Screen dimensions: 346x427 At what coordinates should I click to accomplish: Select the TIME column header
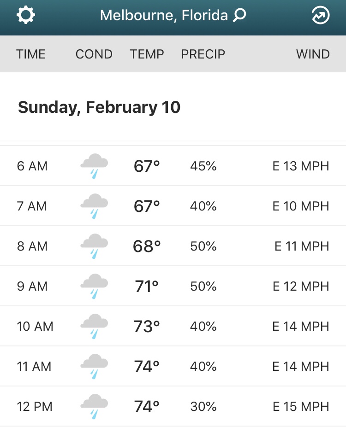[x=31, y=54]
